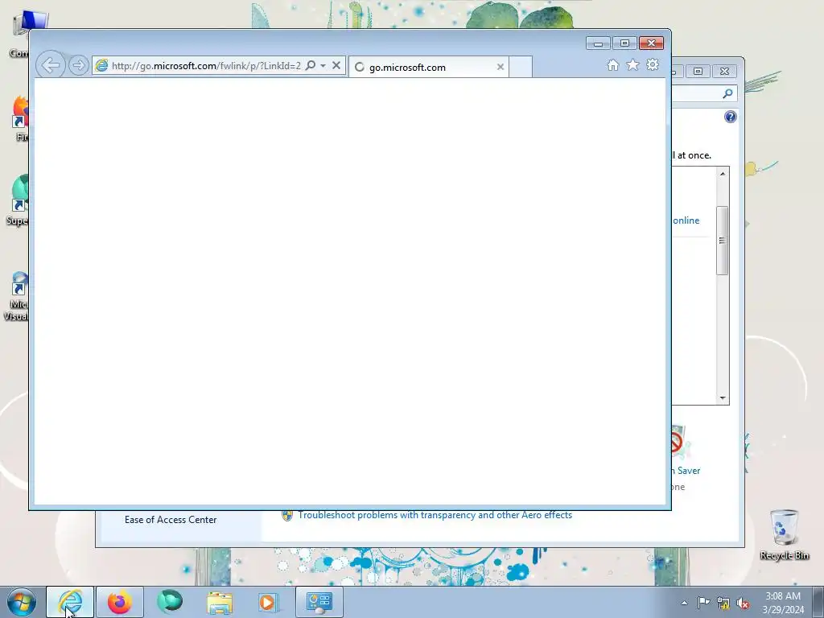Click the search icon in Personalization window
Image resolution: width=824 pixels, height=618 pixels.
tap(727, 93)
